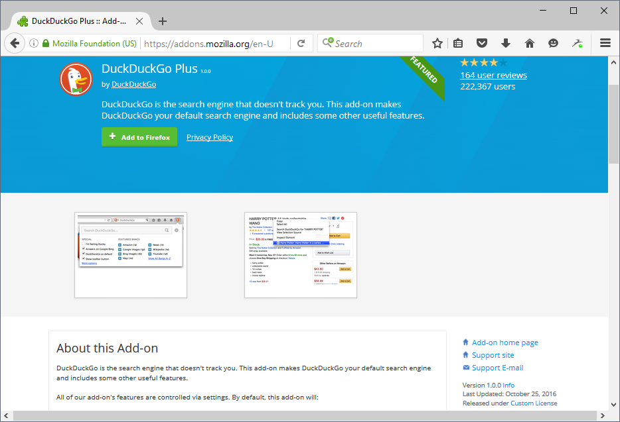Close the DuckDuckGo Plus tab
This screenshot has height=422, width=620.
pyautogui.click(x=139, y=21)
